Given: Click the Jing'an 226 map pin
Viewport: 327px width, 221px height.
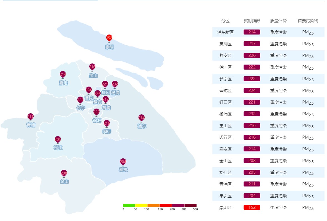Looking at the screenshot, I should [97, 94].
